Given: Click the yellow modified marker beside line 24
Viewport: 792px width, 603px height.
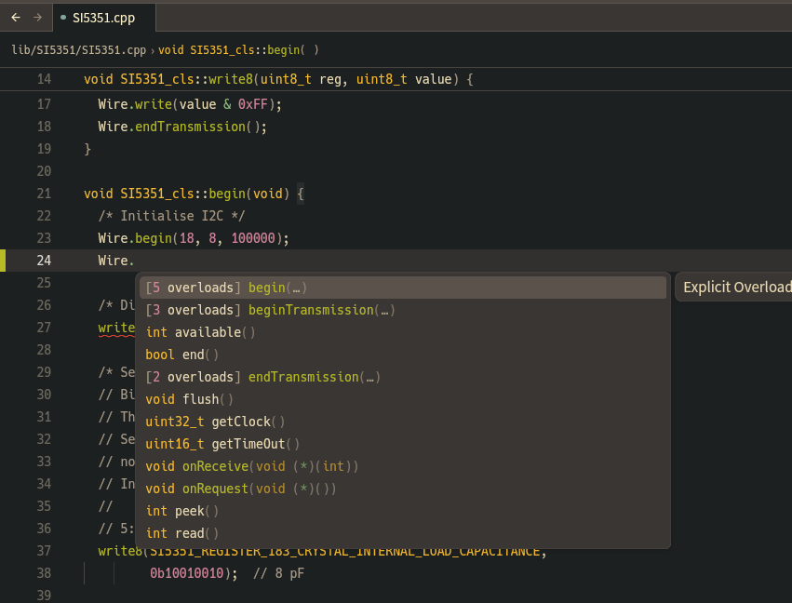Looking at the screenshot, I should pyautogui.click(x=3, y=261).
